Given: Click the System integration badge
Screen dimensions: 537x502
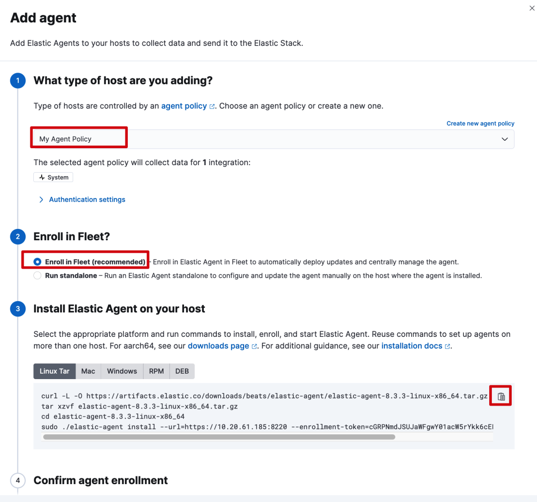Looking at the screenshot, I should tap(53, 178).
